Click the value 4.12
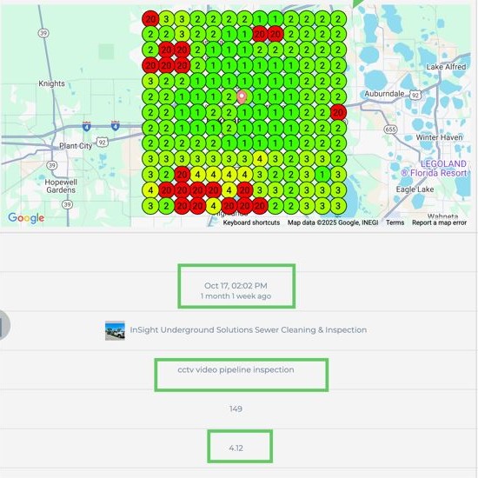The height and width of the screenshot is (478, 478). pyautogui.click(x=236, y=448)
